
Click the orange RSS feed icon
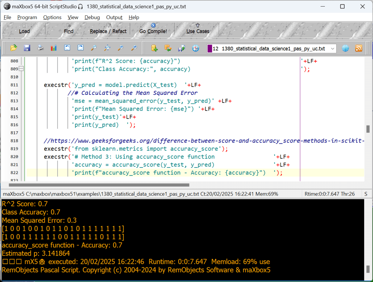(x=359, y=48)
